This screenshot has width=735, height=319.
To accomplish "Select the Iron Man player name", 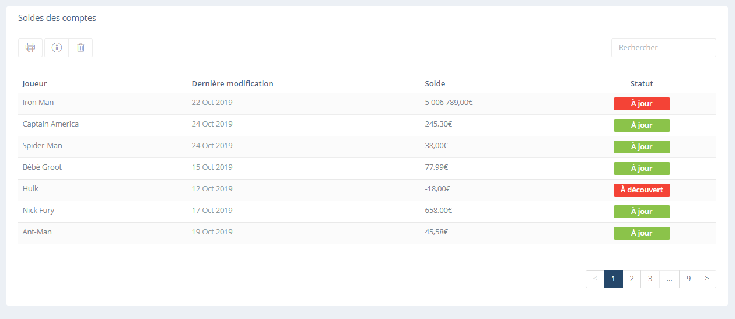I will [x=38, y=103].
